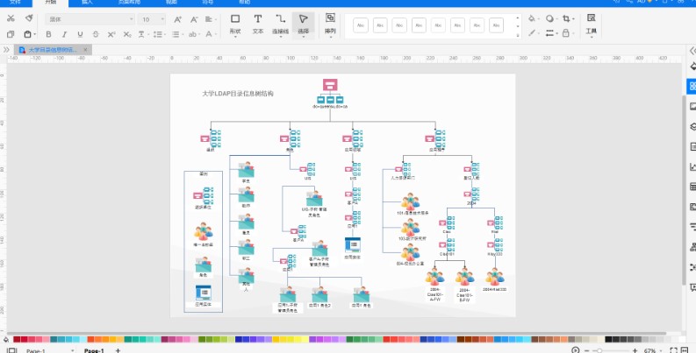Click the Paste clipboard icon
The image size is (696, 353).
(x=27, y=34)
